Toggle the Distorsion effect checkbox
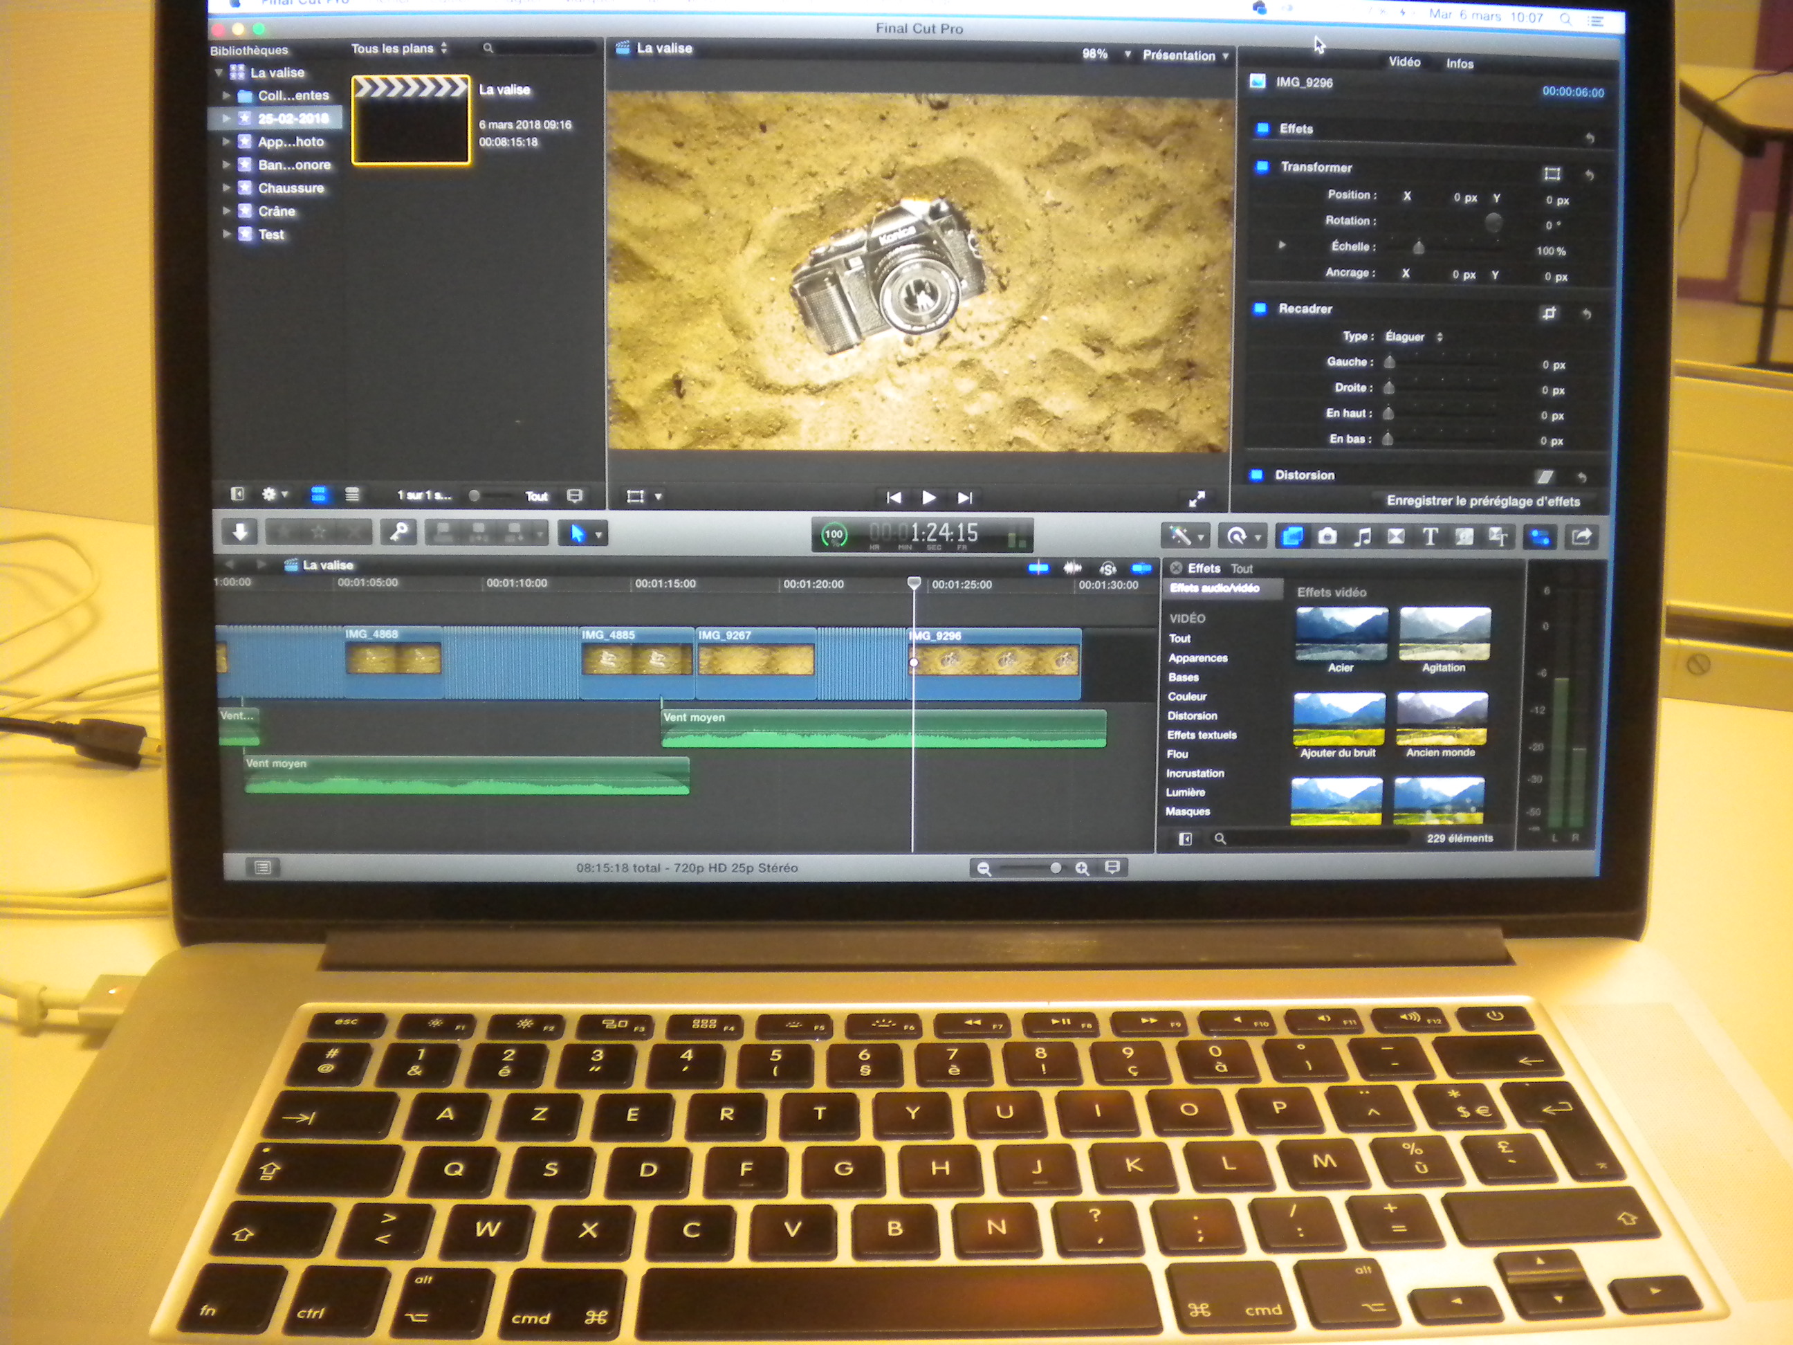Viewport: 1793px width, 1345px height. click(1256, 474)
